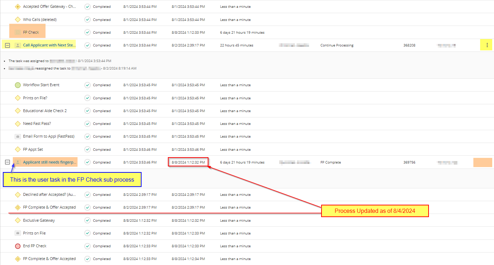Viewport: 494px width, 265px height.
Task: Click the Exclusive Gateway diamond icon
Action: point(18,220)
